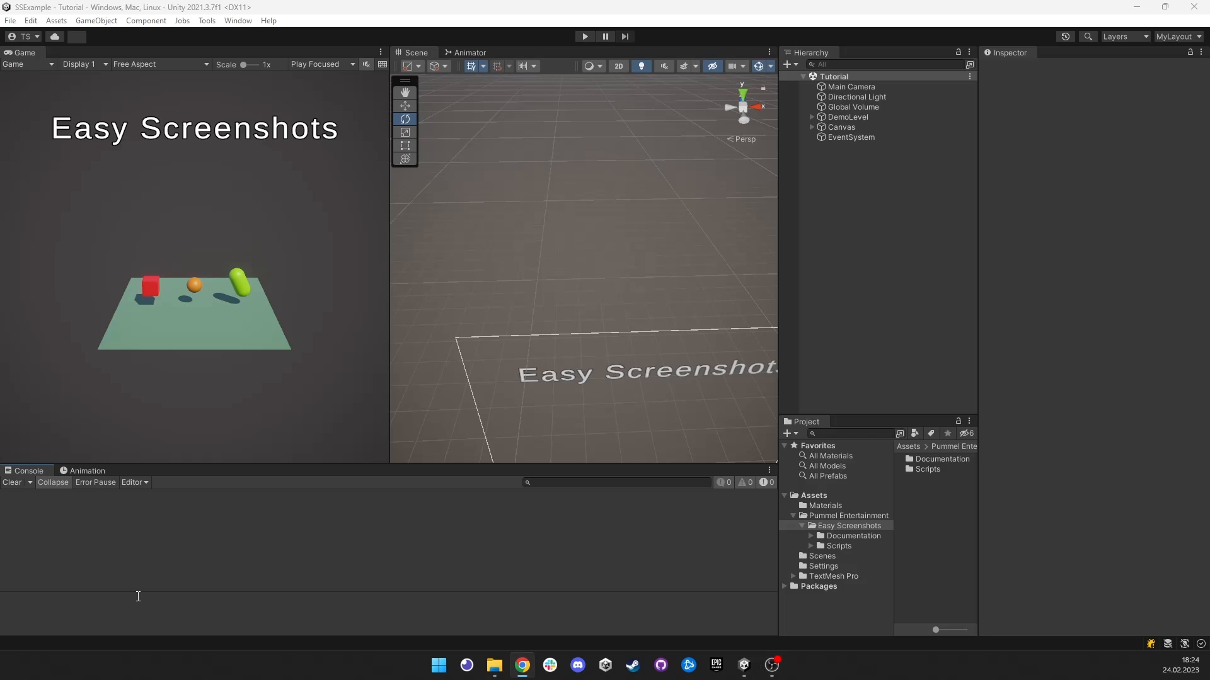The image size is (1210, 680).
Task: Toggle Error Pause in Console
Action: 96,482
